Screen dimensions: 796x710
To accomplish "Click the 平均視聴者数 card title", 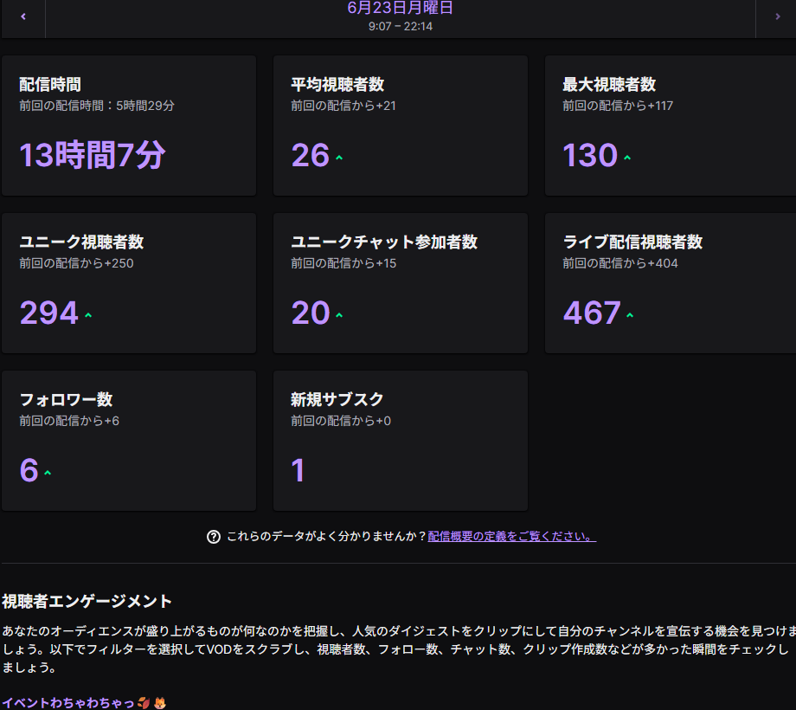I will [337, 84].
